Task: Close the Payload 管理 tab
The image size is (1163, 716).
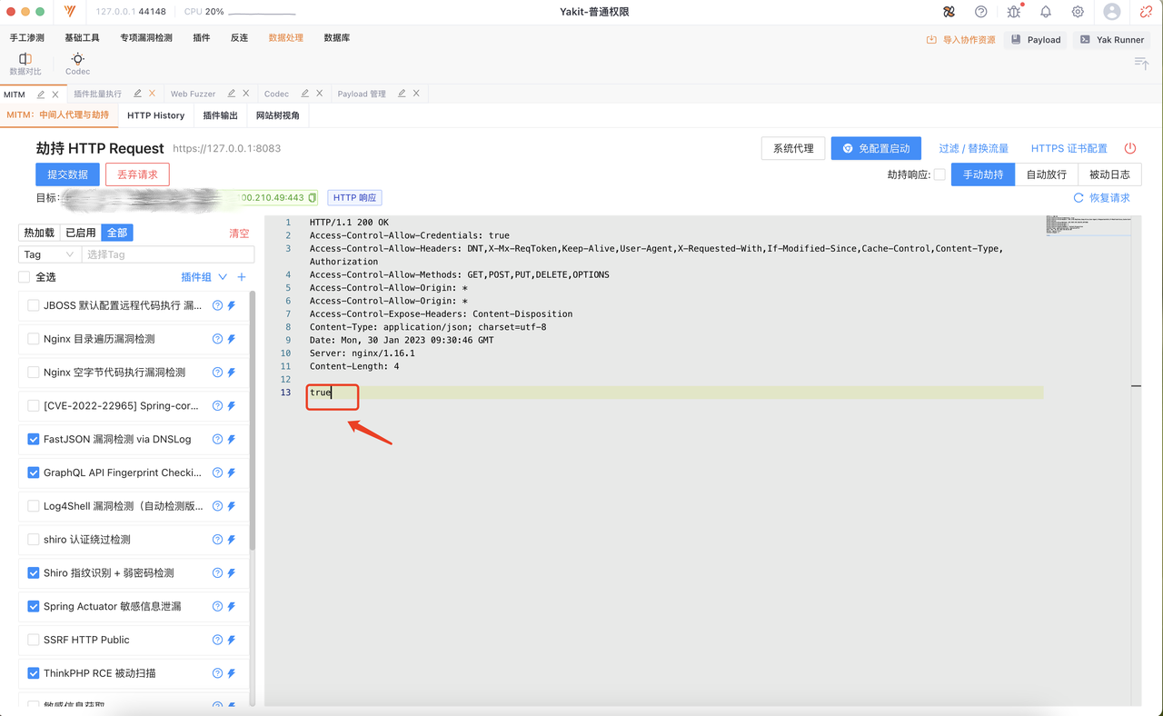Action: click(416, 94)
